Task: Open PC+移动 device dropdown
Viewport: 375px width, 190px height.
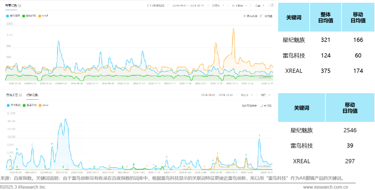Action: pos(240,6)
